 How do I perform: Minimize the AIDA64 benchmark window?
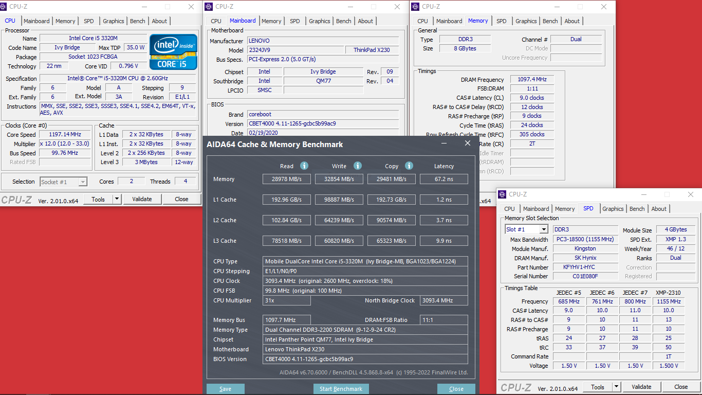tap(444, 143)
